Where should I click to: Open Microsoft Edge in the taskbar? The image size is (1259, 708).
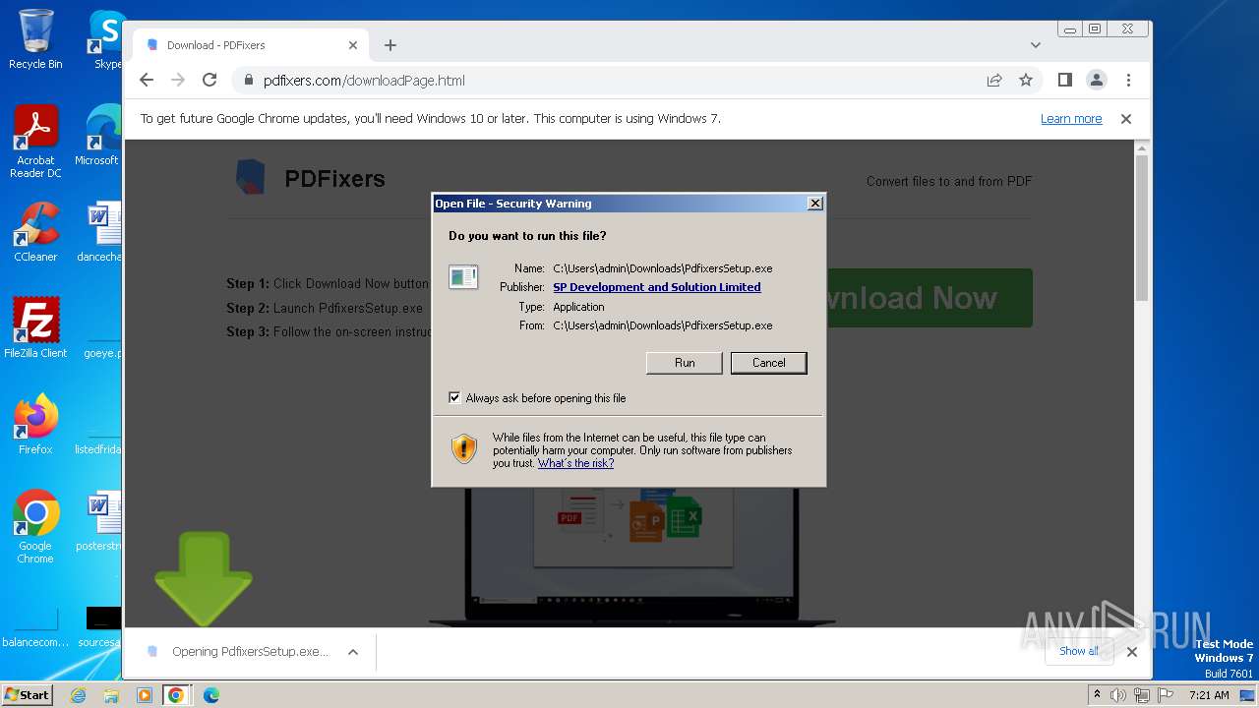[210, 695]
